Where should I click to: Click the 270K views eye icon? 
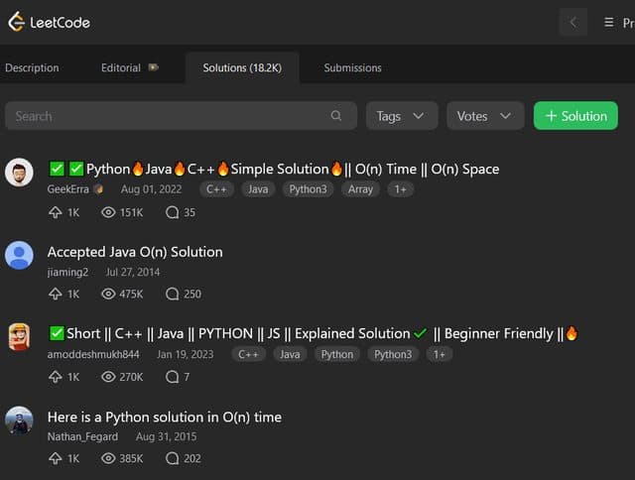(x=108, y=377)
